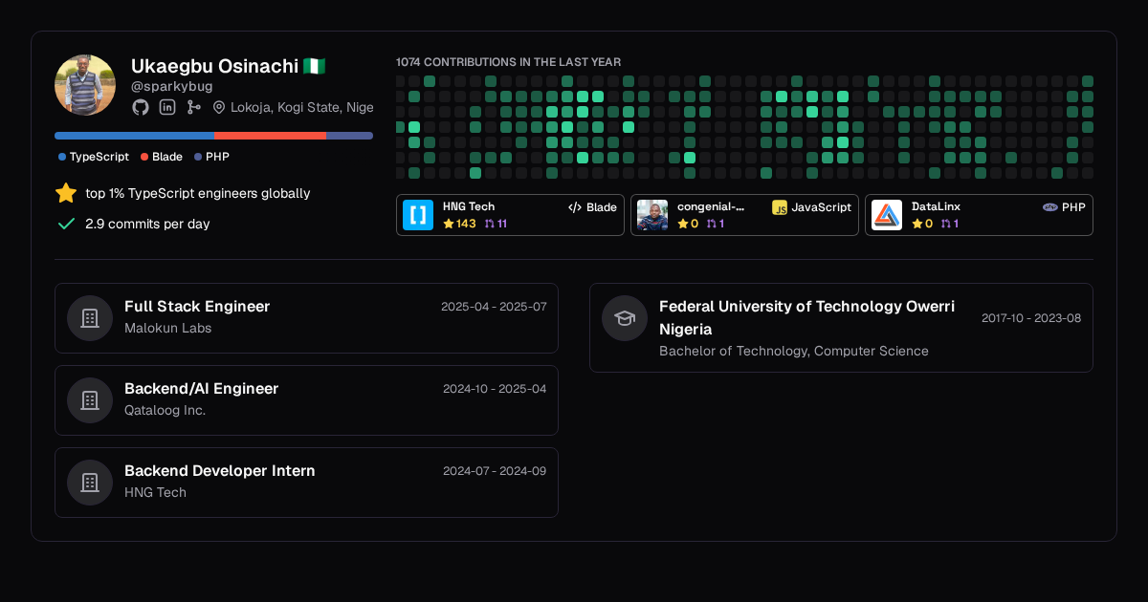The width and height of the screenshot is (1148, 602).
Task: Click the 2.9 commits per day text
Action: (147, 224)
